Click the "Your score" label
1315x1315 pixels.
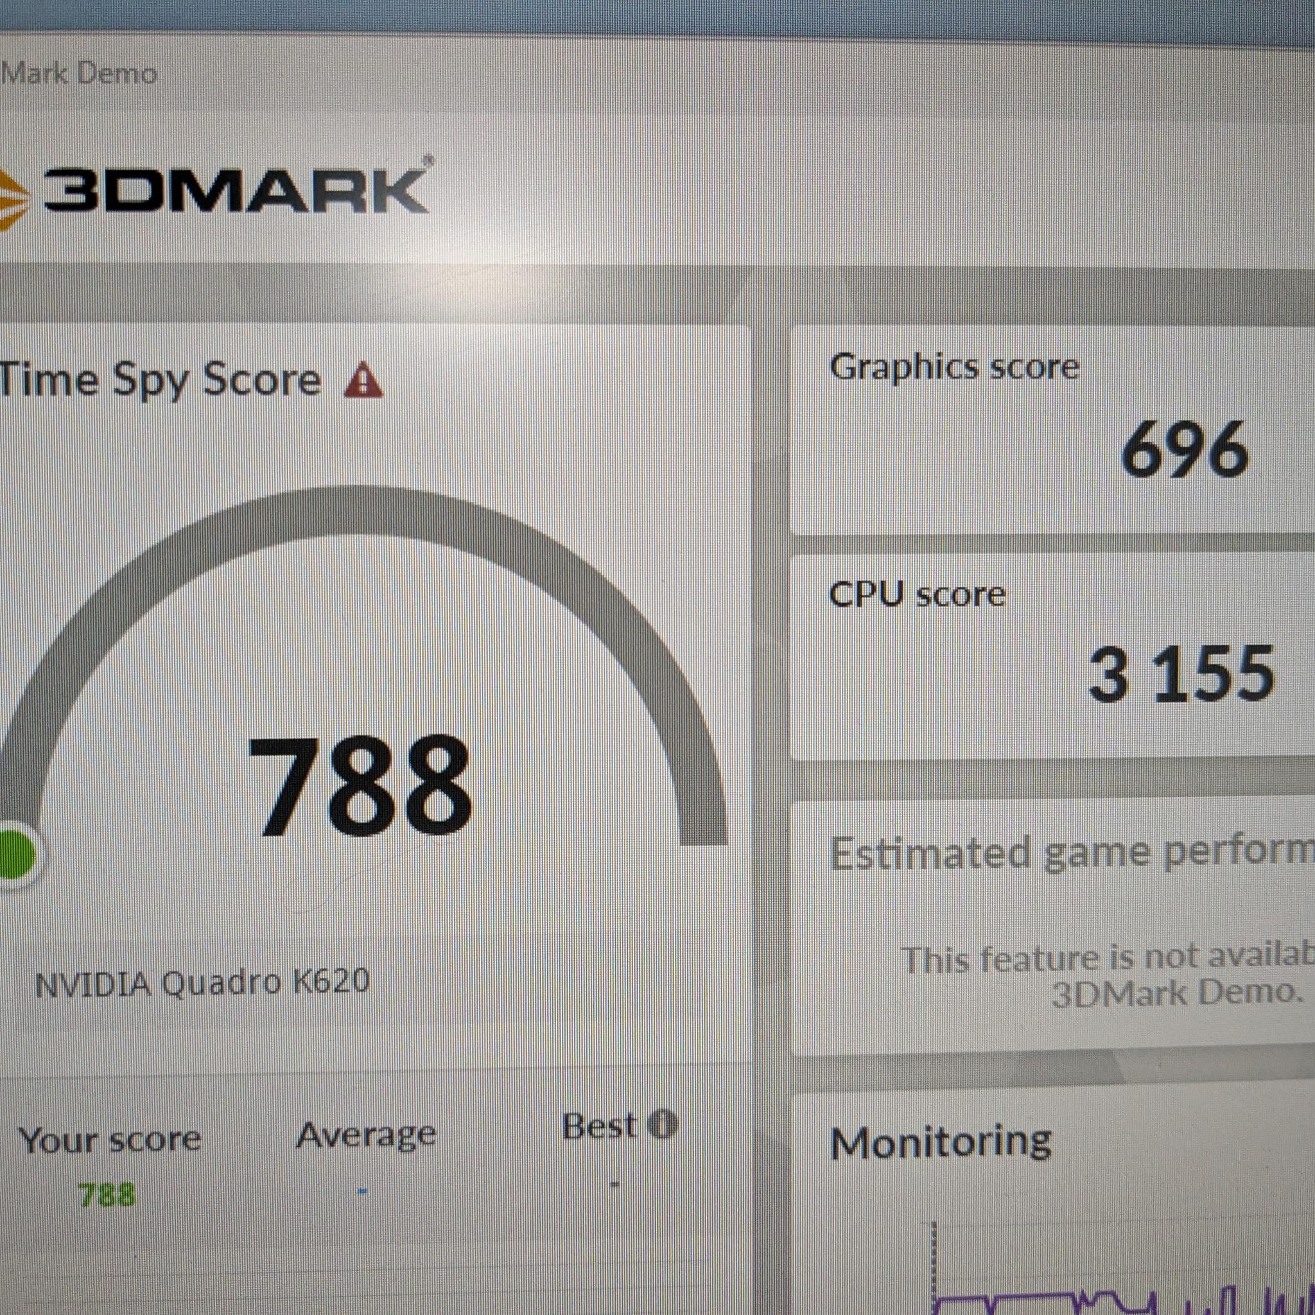click(x=110, y=1140)
